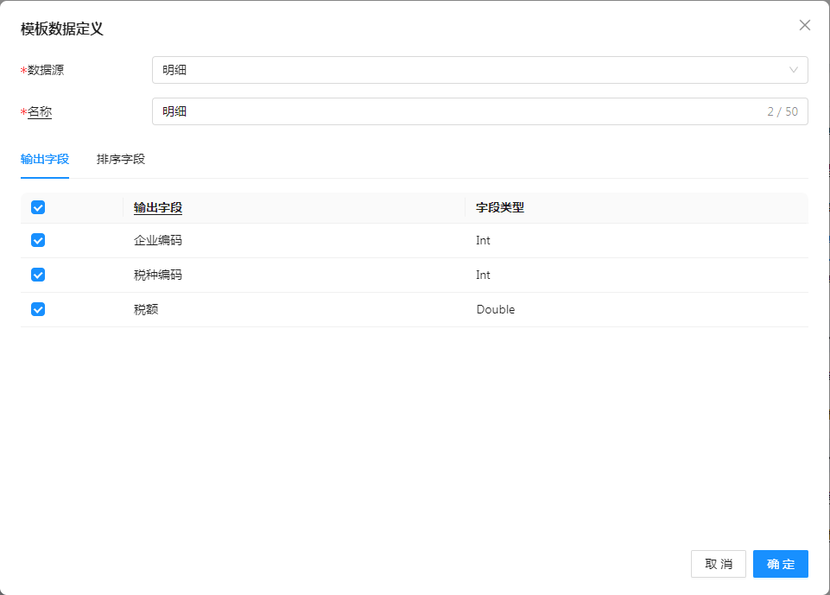
Task: Uncheck the 企业编码 row checkbox
Action: point(38,240)
